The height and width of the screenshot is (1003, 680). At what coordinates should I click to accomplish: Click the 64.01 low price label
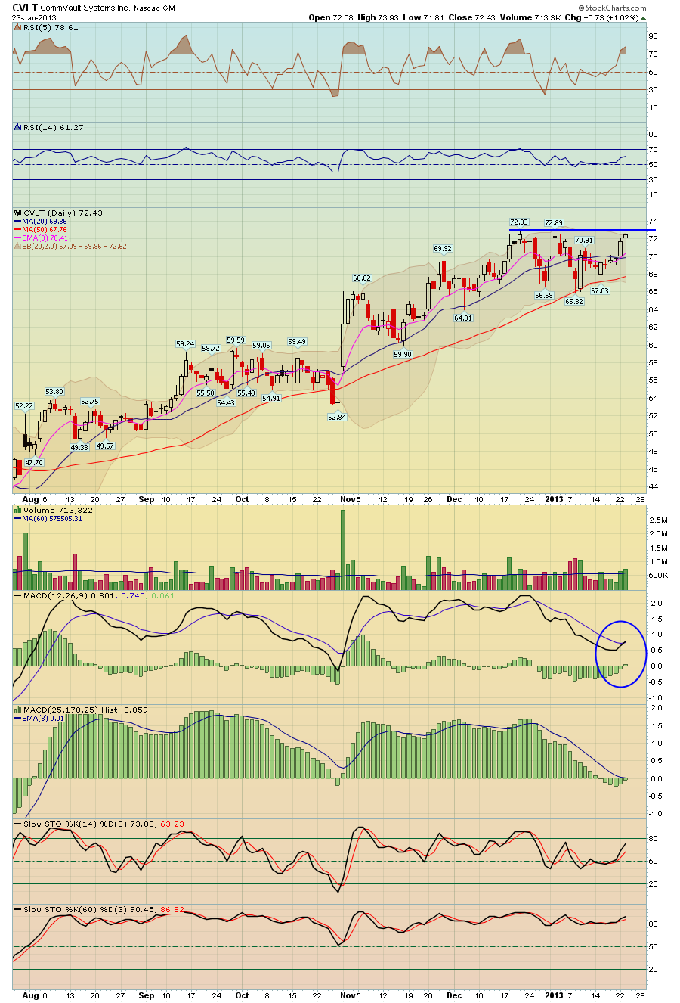tap(463, 318)
